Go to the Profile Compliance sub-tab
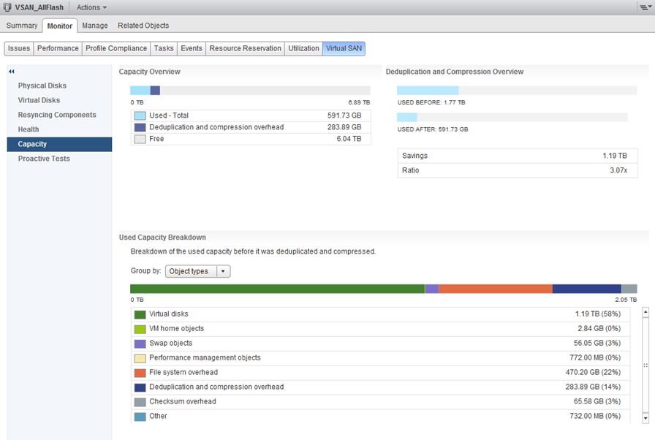The width and height of the screenshot is (655, 440). (116, 48)
